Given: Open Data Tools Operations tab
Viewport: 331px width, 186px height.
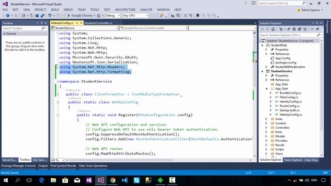Looking at the screenshot, I should (93, 166).
